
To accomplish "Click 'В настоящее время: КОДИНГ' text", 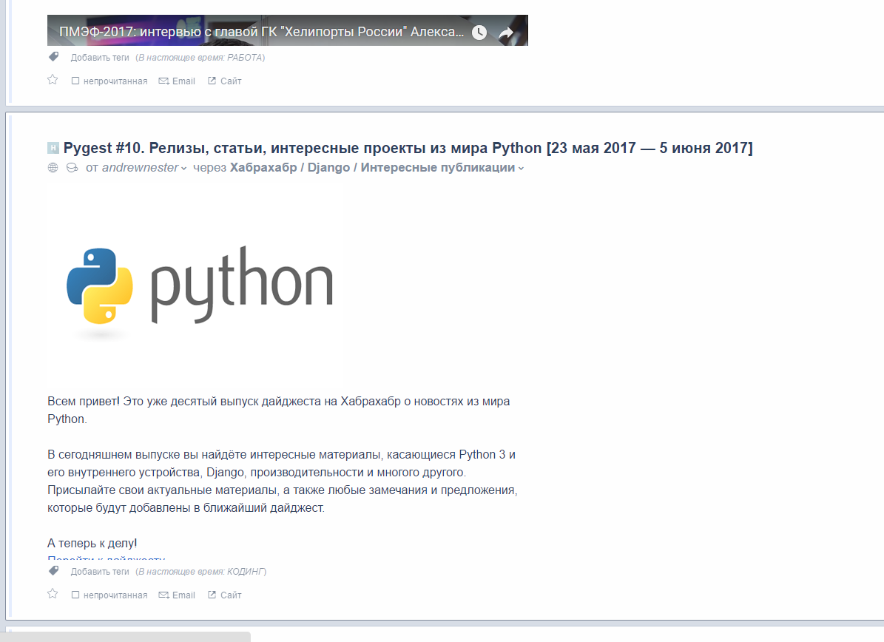I will pos(200,572).
